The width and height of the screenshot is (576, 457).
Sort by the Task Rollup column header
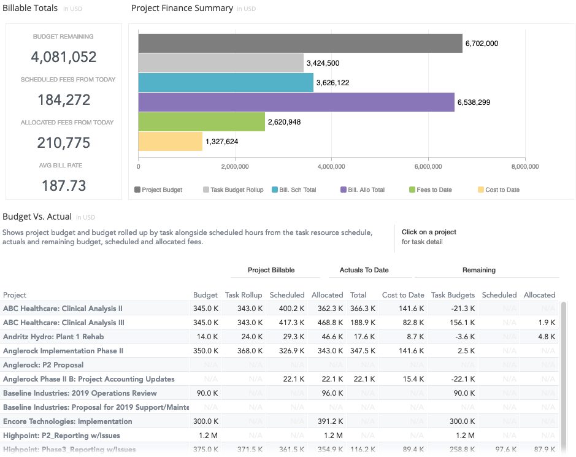244,295
